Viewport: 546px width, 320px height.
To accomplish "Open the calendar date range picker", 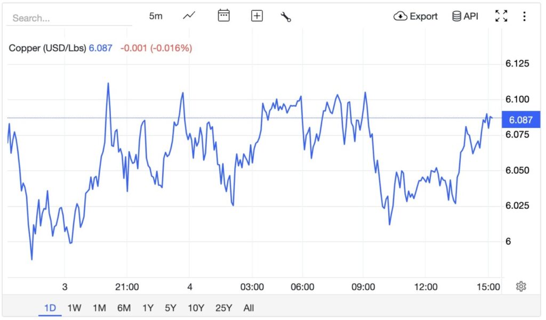I will 223,16.
